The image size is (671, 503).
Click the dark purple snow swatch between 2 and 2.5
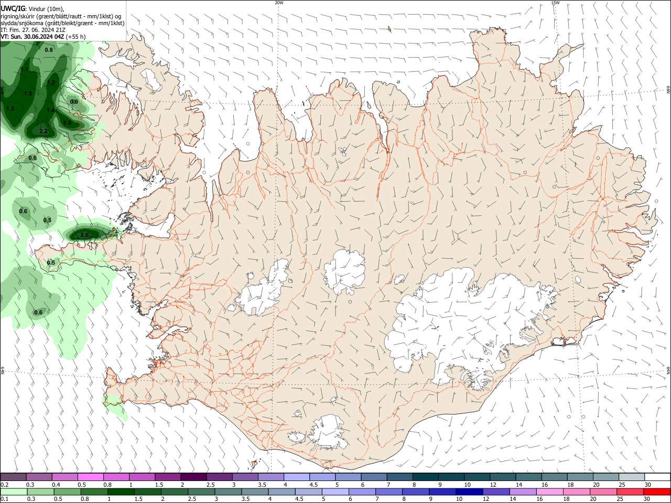click(193, 477)
